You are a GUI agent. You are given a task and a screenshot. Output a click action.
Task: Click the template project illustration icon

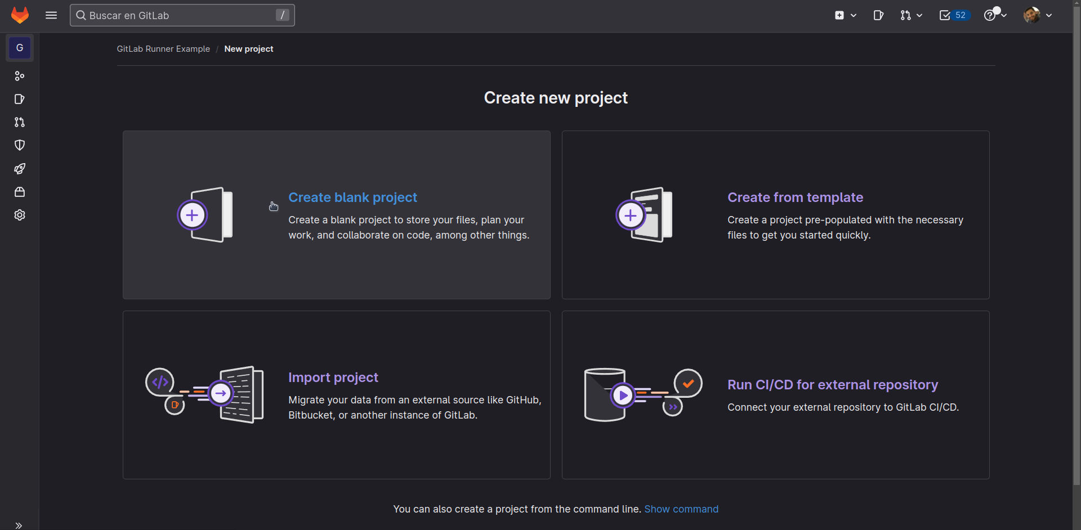(x=644, y=215)
